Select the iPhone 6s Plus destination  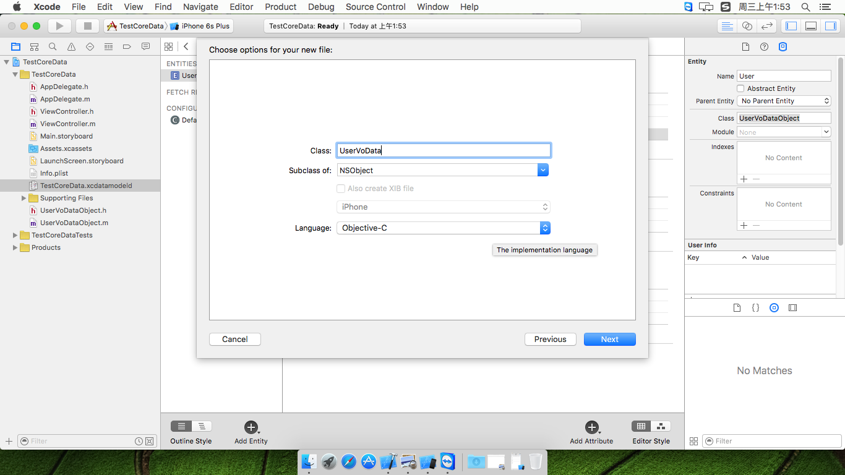pos(200,26)
